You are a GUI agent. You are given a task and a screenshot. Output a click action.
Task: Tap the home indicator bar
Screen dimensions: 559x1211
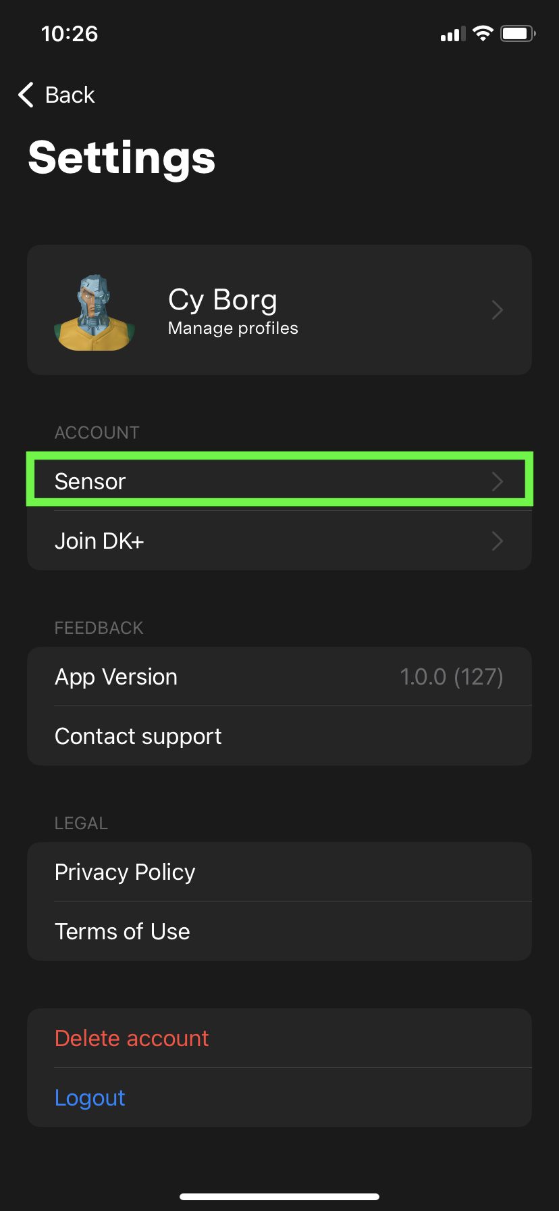coord(279,1197)
